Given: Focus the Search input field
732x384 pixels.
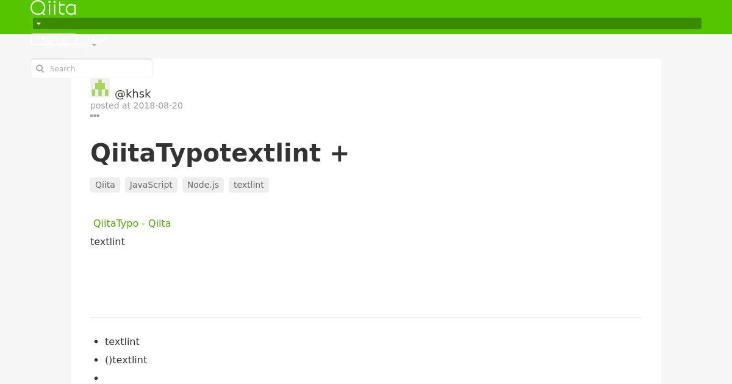Looking at the screenshot, I should click(91, 68).
